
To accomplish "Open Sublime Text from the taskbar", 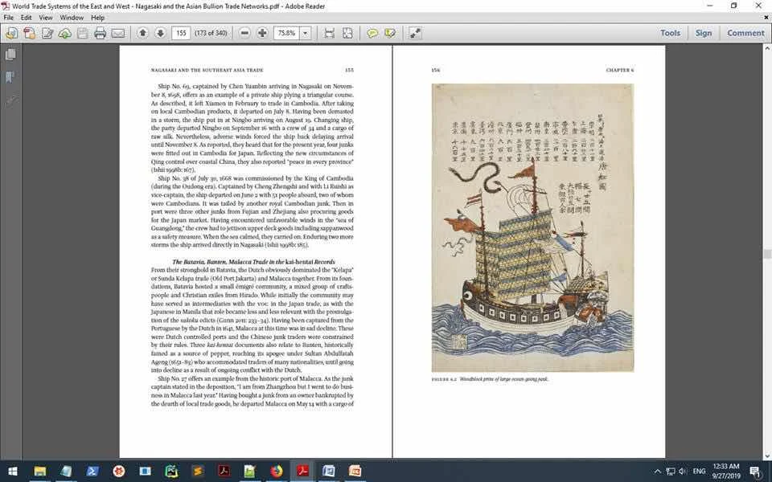I will [198, 472].
